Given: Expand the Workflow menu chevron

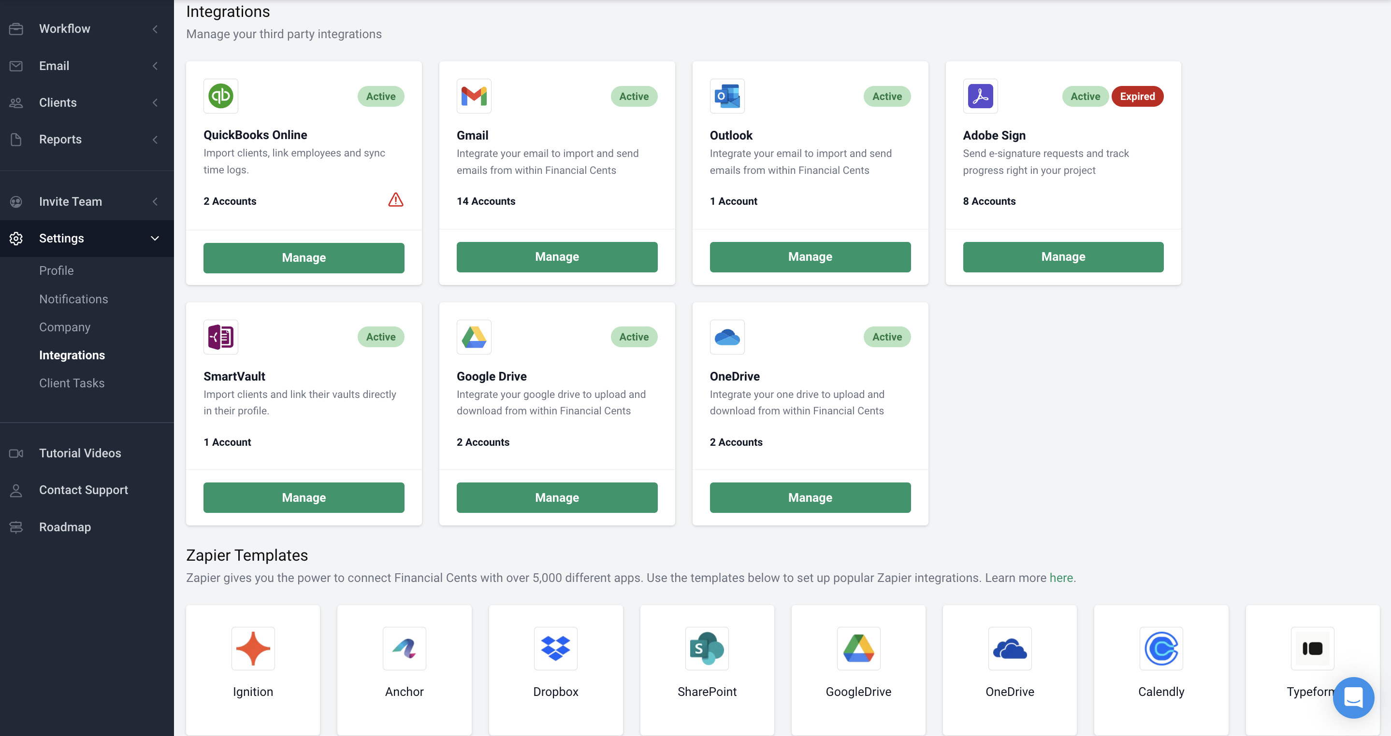Looking at the screenshot, I should click(155, 28).
